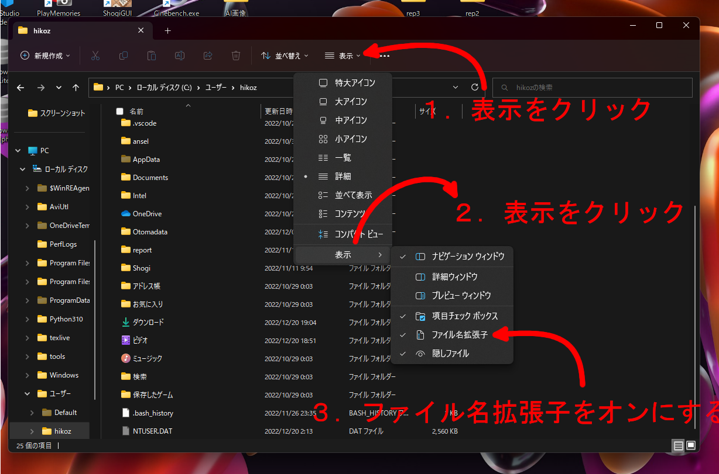The width and height of the screenshot is (719, 474).
Task: Open recent locations dropdown chevron
Action: click(59, 87)
